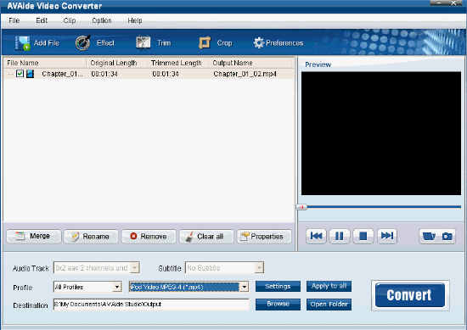This screenshot has width=467, height=330.
Task: Click the Apply to all button
Action: click(x=329, y=286)
